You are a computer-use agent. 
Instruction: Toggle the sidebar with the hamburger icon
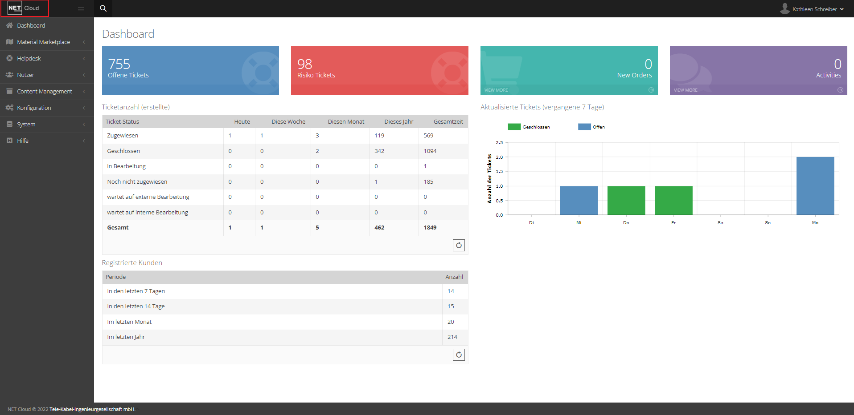click(x=81, y=8)
